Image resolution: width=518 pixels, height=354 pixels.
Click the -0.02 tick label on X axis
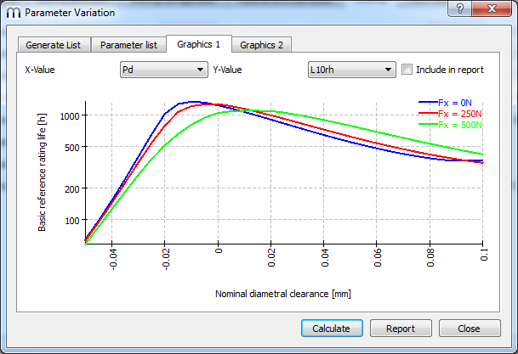tap(166, 260)
